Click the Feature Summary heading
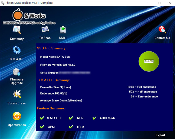 51,108
